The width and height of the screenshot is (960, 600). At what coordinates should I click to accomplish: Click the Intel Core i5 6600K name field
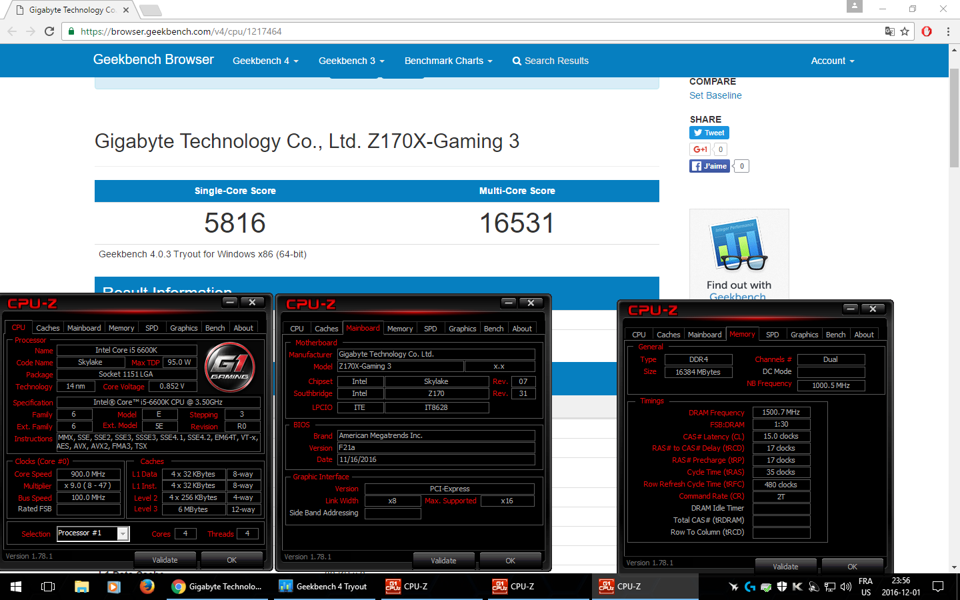click(x=127, y=350)
